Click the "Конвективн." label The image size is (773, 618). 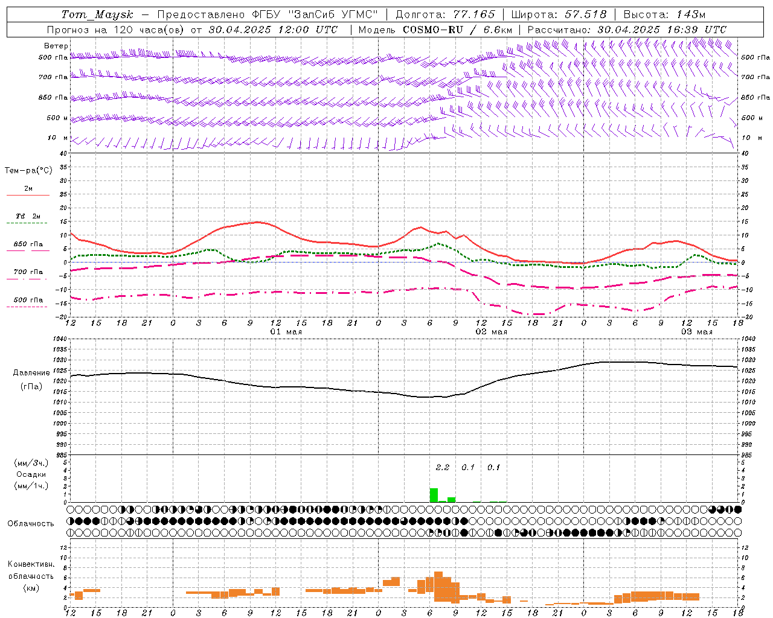31,564
